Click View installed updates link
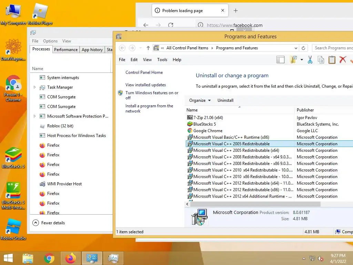This screenshot has height=265, width=353. point(146,85)
